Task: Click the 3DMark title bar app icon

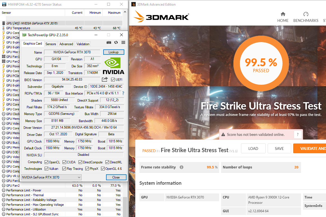Action: tap(134, 4)
